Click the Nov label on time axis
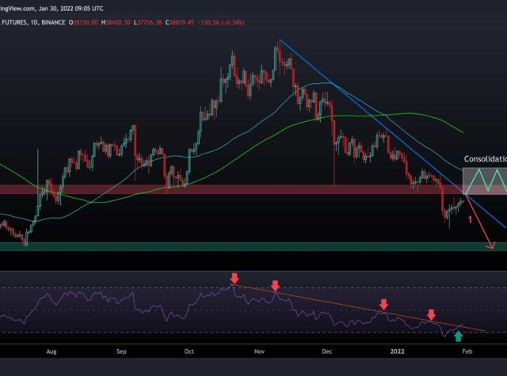Image resolution: width=507 pixels, height=376 pixels. (x=257, y=349)
